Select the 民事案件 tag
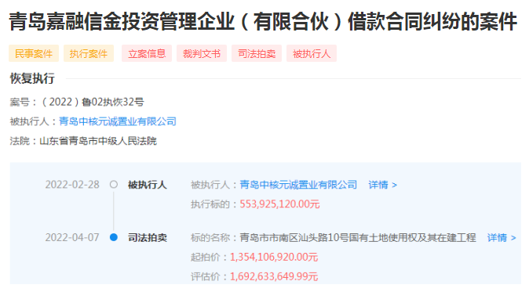The height and width of the screenshot is (292, 529). click(x=34, y=53)
